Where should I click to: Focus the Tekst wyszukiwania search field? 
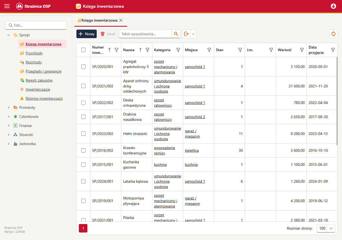pos(145,34)
